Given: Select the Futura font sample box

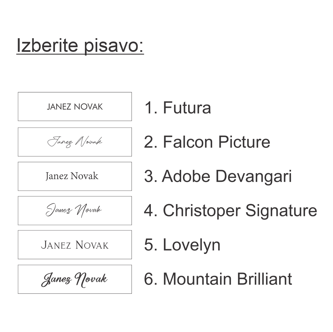Looking at the screenshot, I should click(x=75, y=107).
